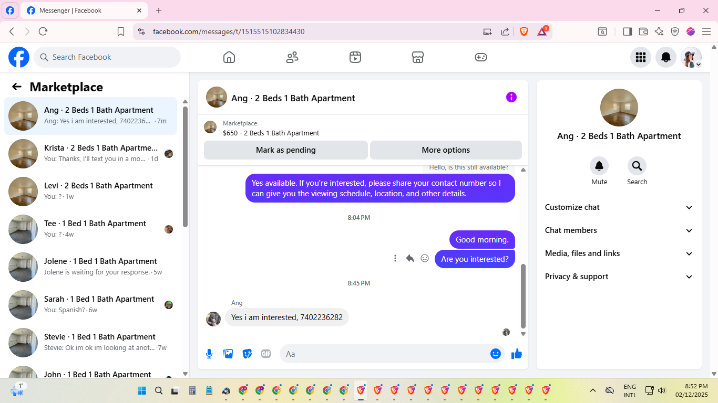Click Brave Shields lion icon in address bar

(524, 31)
